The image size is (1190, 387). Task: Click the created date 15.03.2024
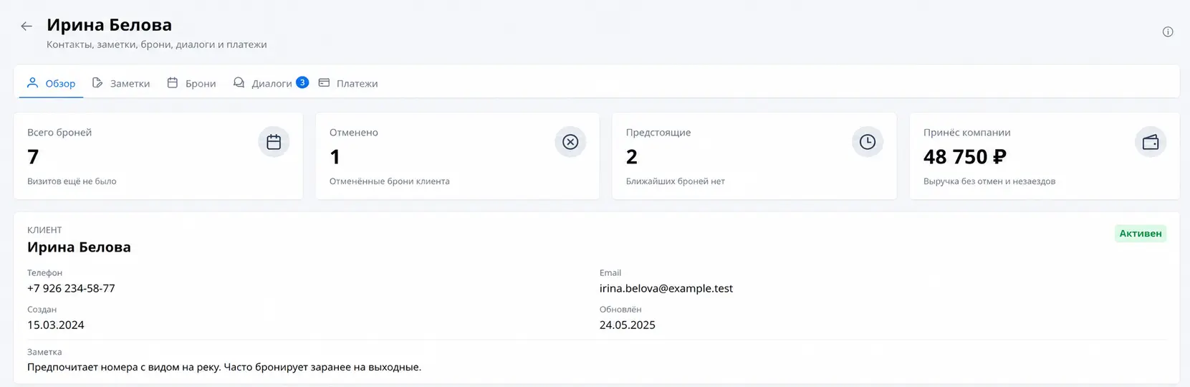point(56,325)
